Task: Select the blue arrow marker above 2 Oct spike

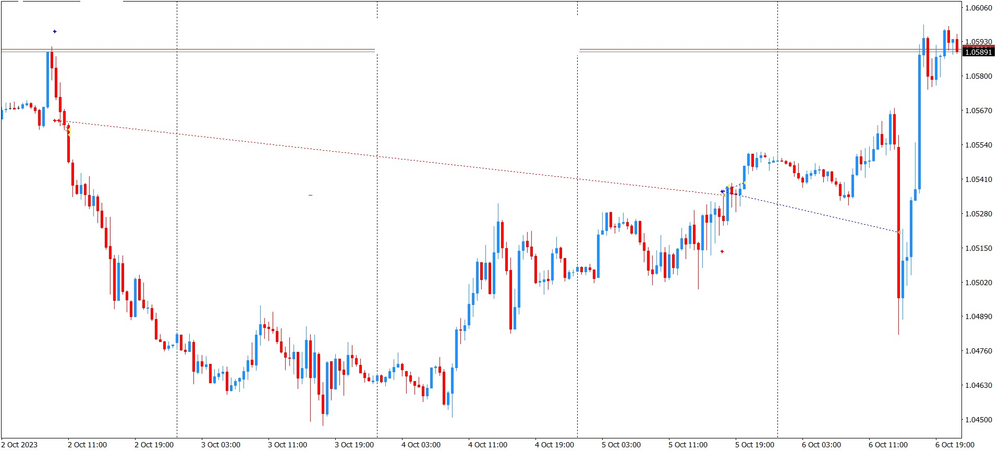Action: (55, 32)
